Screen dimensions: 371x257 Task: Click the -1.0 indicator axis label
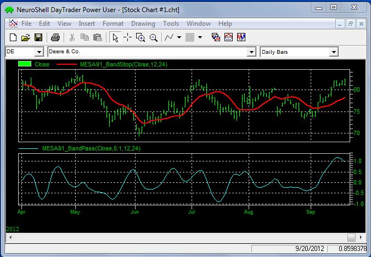(358, 204)
